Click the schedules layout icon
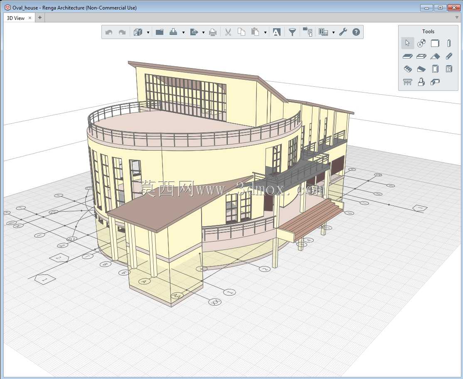The width and height of the screenshot is (463, 379). point(323,32)
